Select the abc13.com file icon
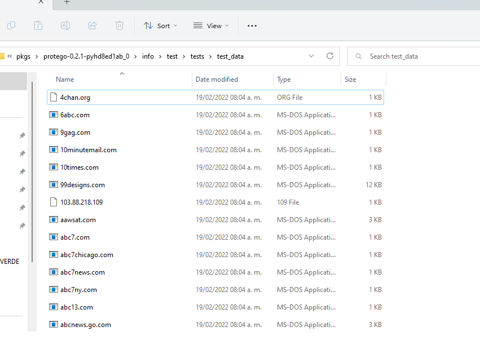 [54, 307]
